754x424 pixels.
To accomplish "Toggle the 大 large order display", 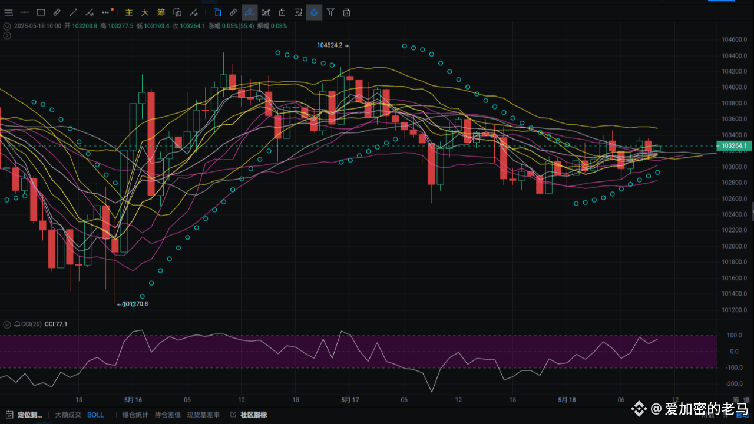I will click(144, 12).
